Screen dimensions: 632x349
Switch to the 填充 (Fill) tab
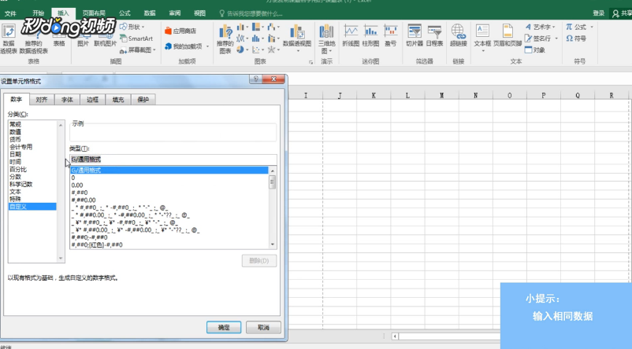(117, 100)
